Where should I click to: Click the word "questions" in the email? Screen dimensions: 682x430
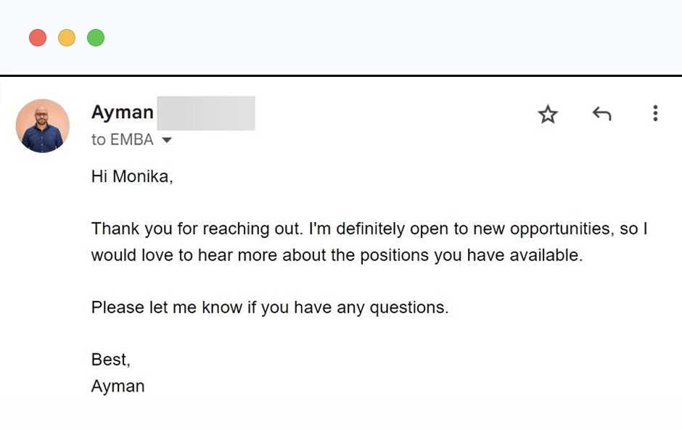[x=407, y=307]
